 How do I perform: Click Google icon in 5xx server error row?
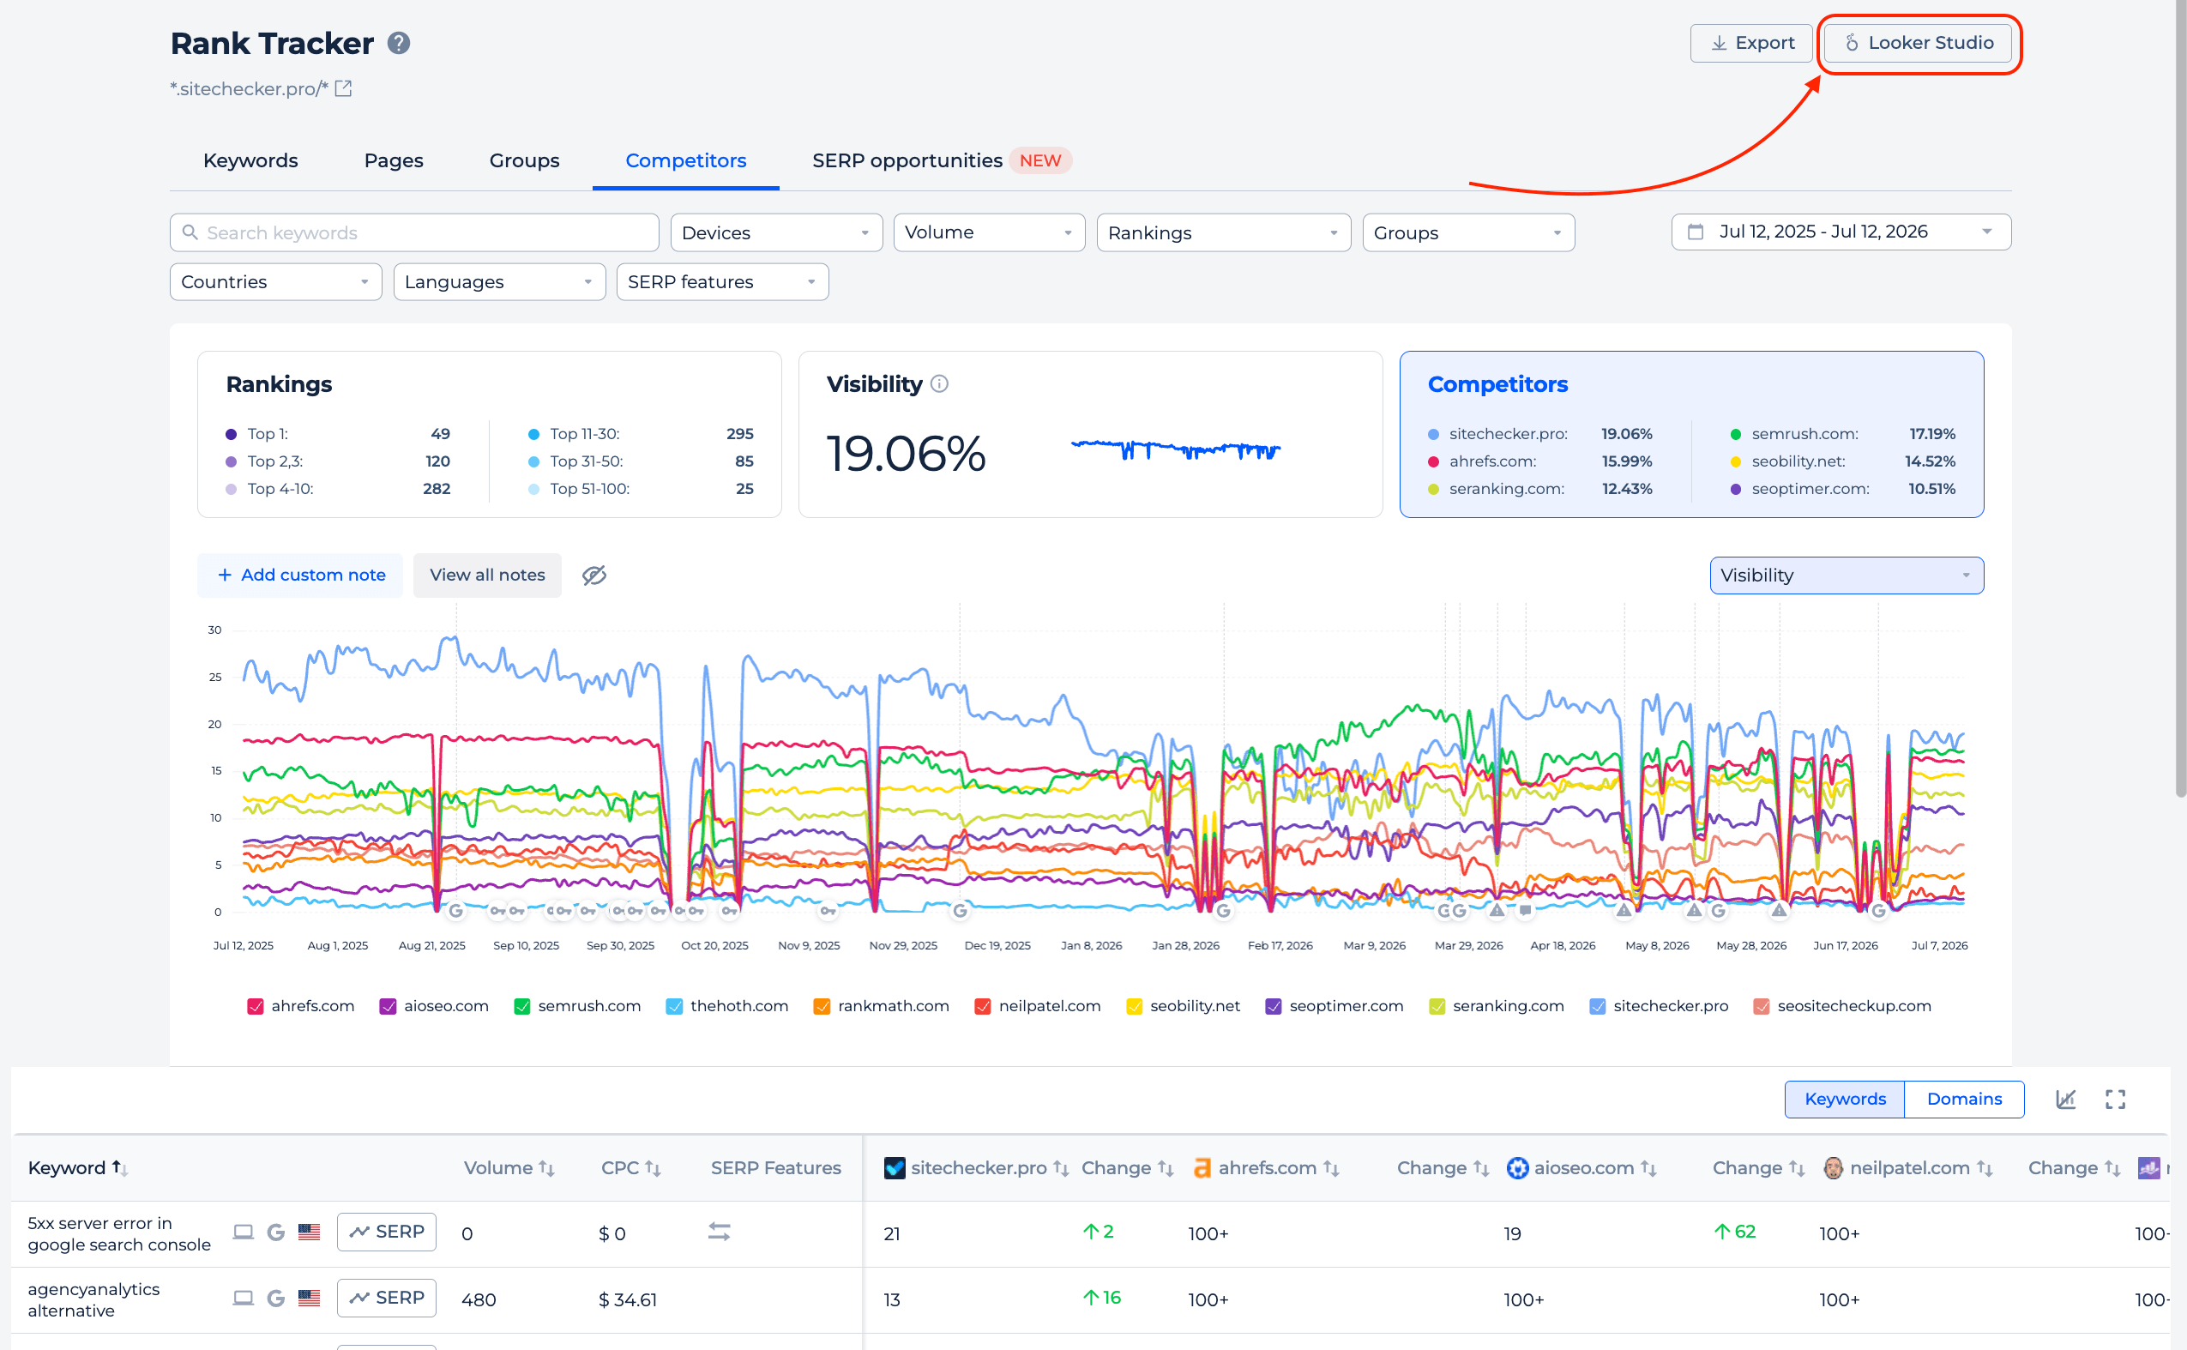276,1232
